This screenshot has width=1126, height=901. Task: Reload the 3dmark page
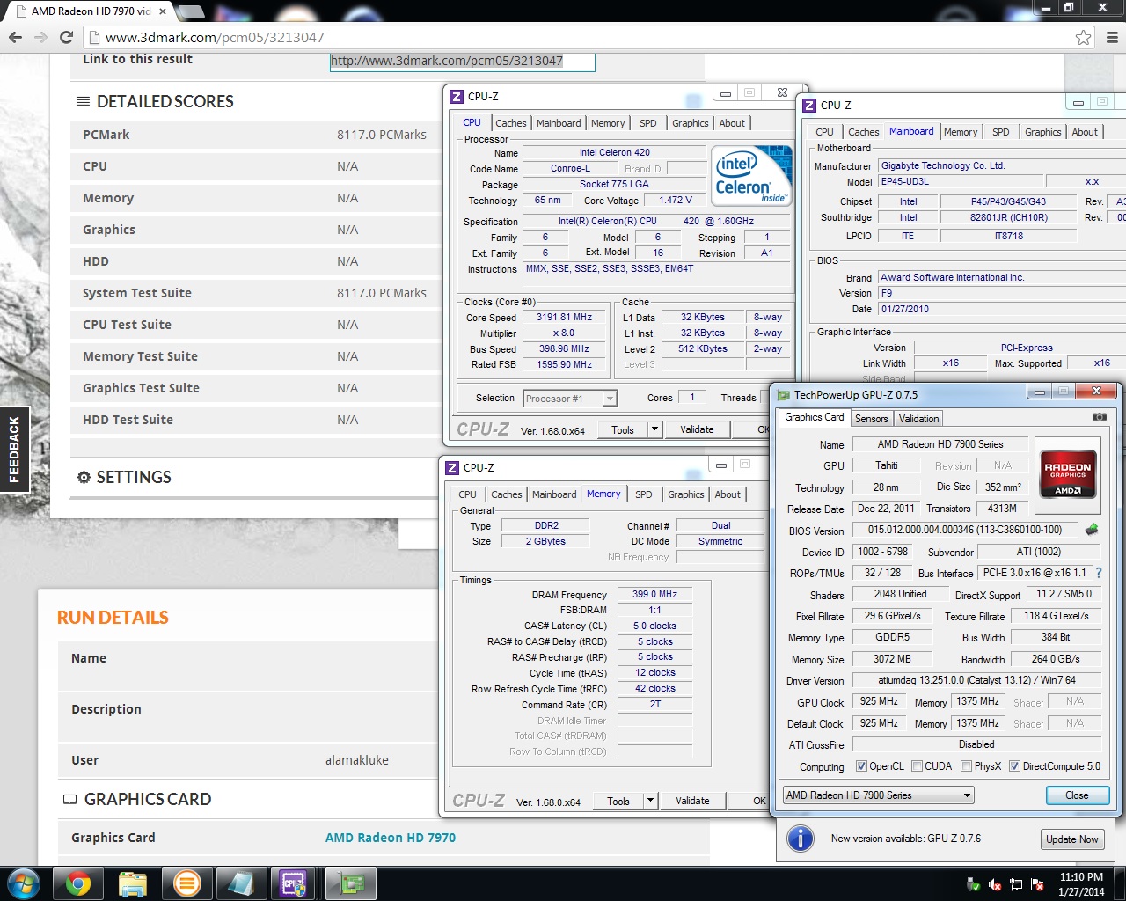(66, 37)
